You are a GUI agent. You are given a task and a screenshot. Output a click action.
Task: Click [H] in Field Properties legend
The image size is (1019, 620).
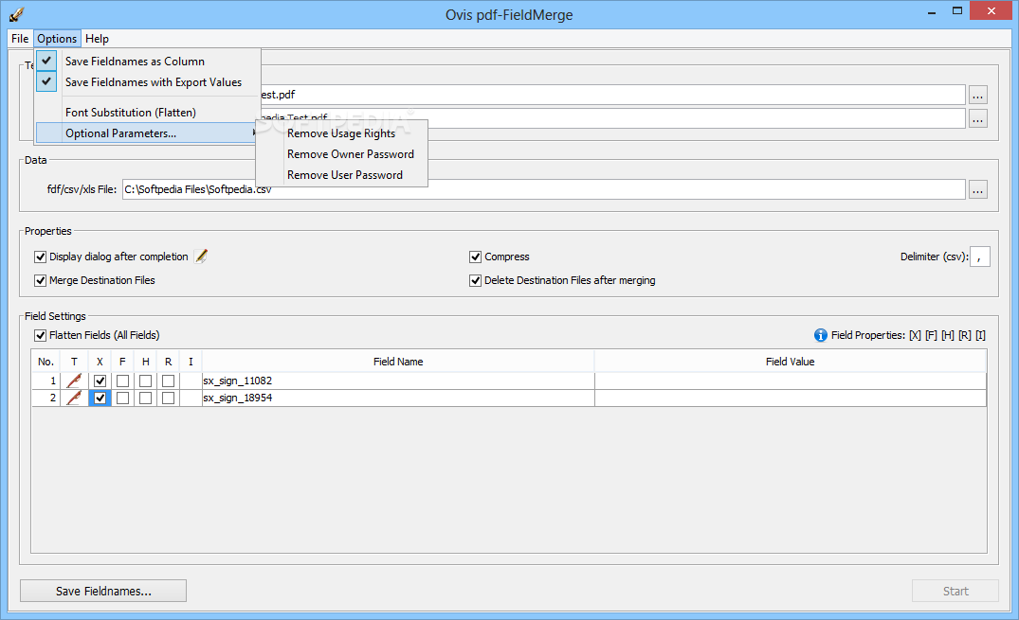click(x=948, y=335)
